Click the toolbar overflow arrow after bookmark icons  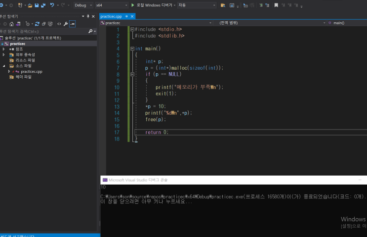pyautogui.click(x=301, y=6)
